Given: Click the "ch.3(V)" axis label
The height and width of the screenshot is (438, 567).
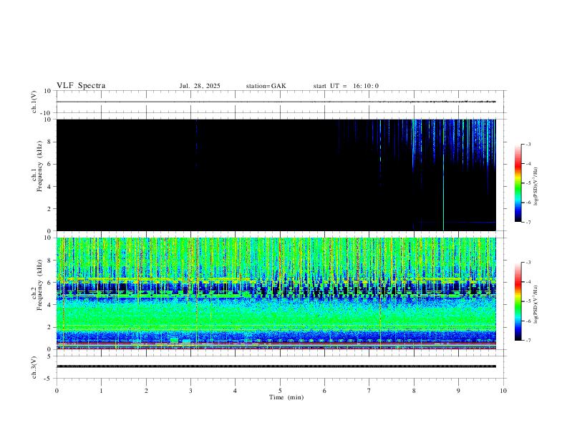Looking at the screenshot, I should 34,367.
